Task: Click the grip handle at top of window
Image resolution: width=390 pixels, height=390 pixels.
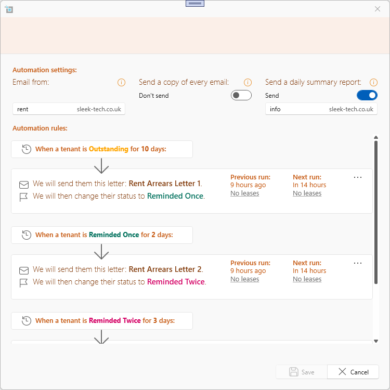Action: coord(195,3)
